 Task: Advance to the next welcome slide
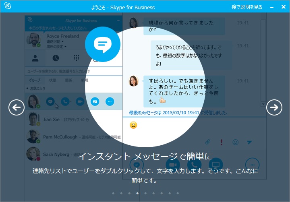(274, 107)
